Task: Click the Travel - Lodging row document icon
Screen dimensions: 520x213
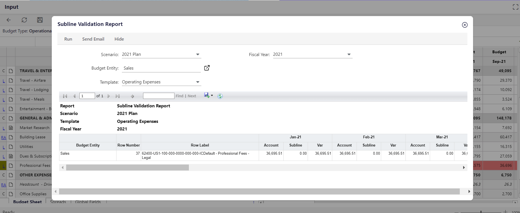Action: click(x=11, y=90)
